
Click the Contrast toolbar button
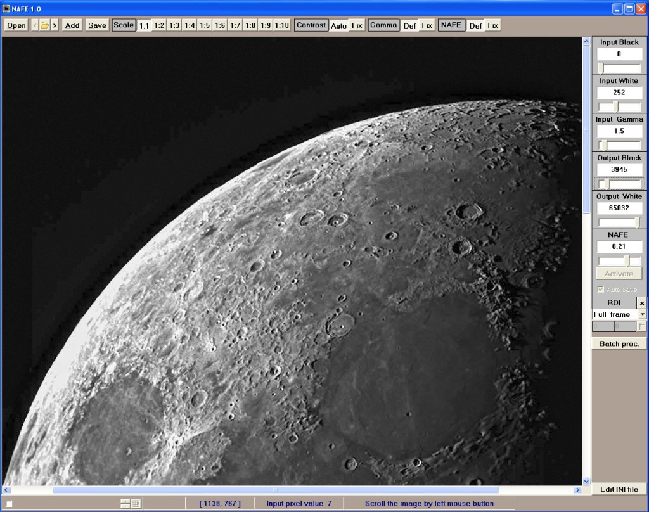pos(311,25)
